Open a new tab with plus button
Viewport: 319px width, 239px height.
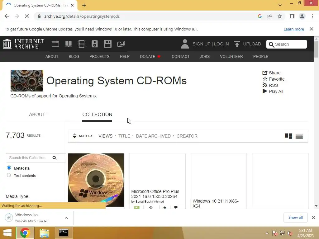pos(84,5)
